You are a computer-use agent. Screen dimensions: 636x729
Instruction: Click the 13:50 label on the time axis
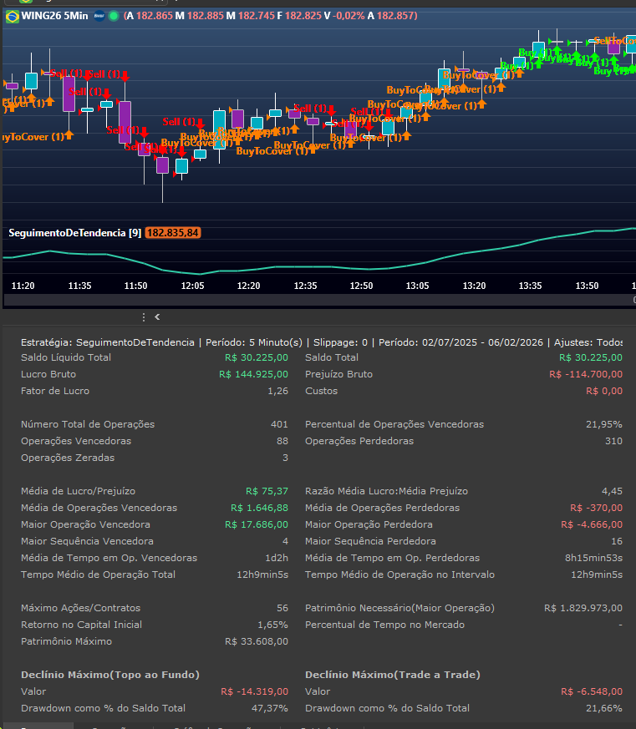(x=587, y=286)
